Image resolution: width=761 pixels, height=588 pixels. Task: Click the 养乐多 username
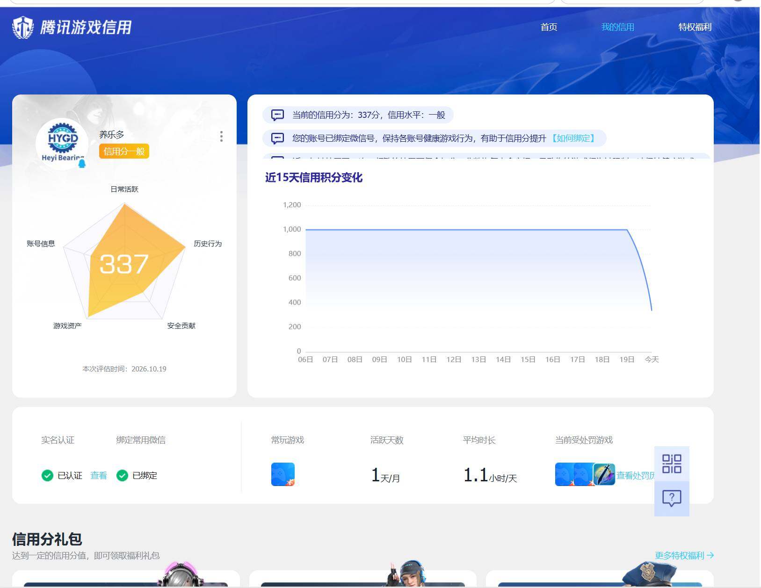[x=111, y=135]
